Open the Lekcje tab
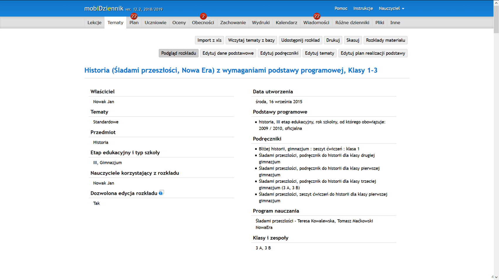This screenshot has height=280, width=499. coord(95,23)
